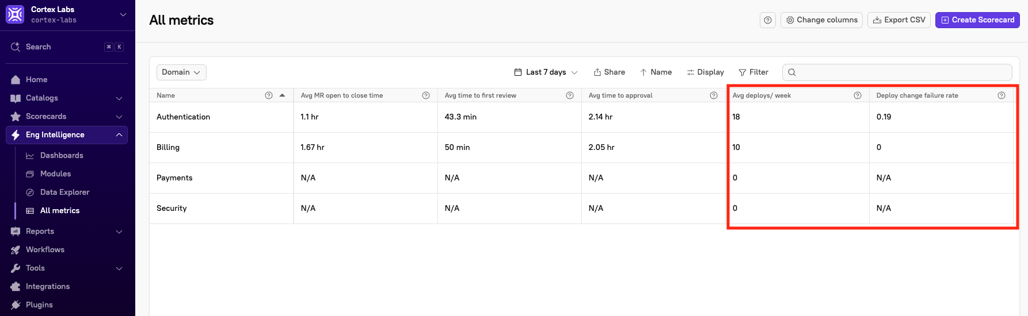Viewport: 1028px width, 316px height.
Task: Click the Plugins plug icon
Action: (16, 305)
